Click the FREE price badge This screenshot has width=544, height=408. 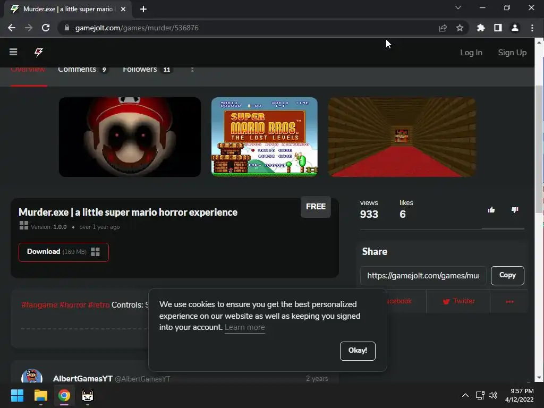(x=316, y=207)
